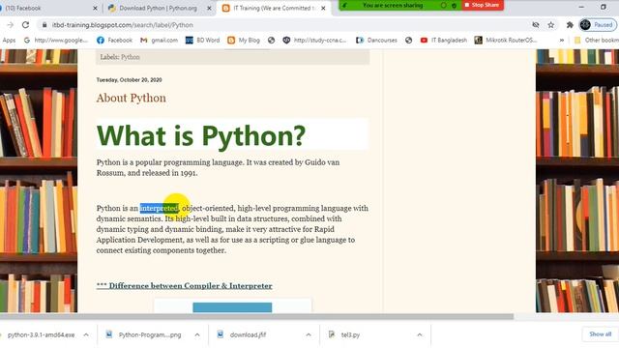The image size is (619, 348).
Task: Close the Download Python tab
Action: 209,8
